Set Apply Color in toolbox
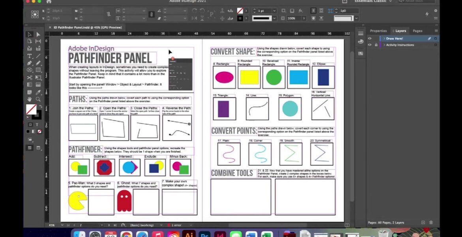462x237 pixels. pyautogui.click(x=28, y=132)
